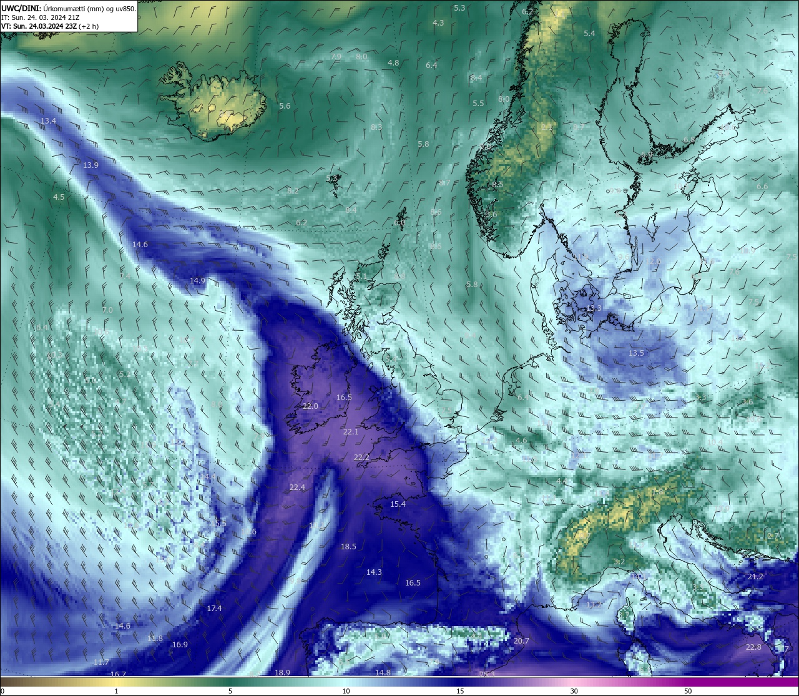Click the IT: Sun. 24. 03. 2024 21Z line
The height and width of the screenshot is (696, 799).
[40, 17]
